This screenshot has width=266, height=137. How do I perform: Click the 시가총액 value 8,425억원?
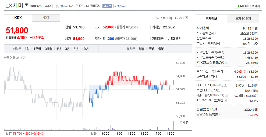pos(250,28)
